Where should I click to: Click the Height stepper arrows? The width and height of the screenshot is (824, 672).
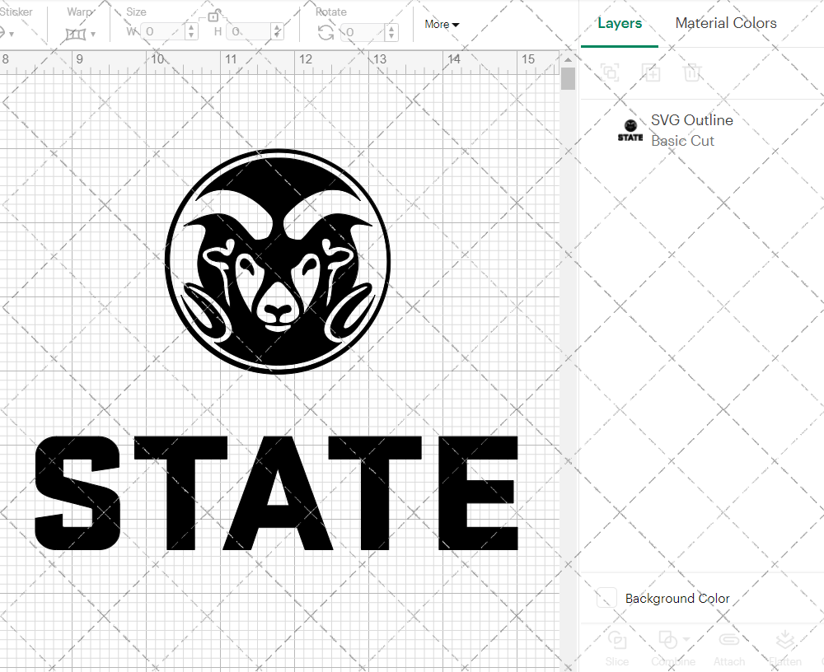(278, 31)
